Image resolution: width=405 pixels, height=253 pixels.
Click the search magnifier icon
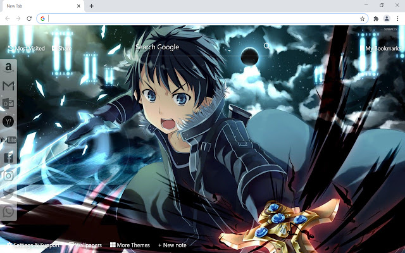pos(267,46)
